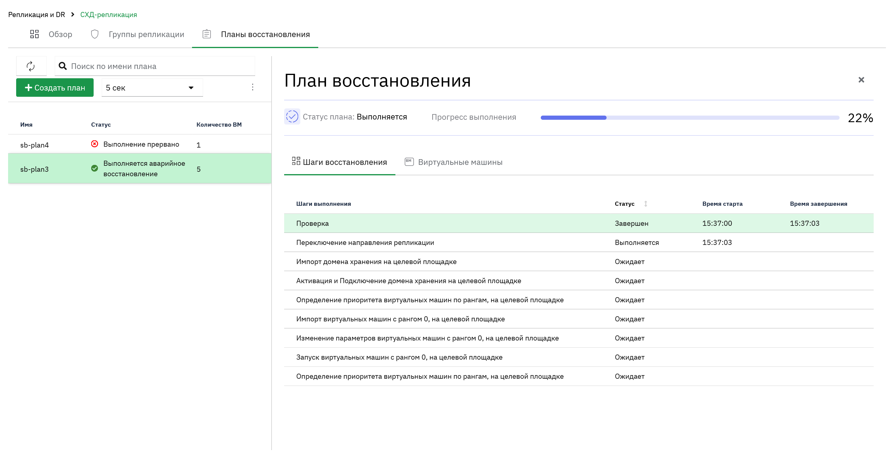The width and height of the screenshot is (894, 474).
Task: Select Изменение параметров виртуальных машин step
Action: click(579, 338)
